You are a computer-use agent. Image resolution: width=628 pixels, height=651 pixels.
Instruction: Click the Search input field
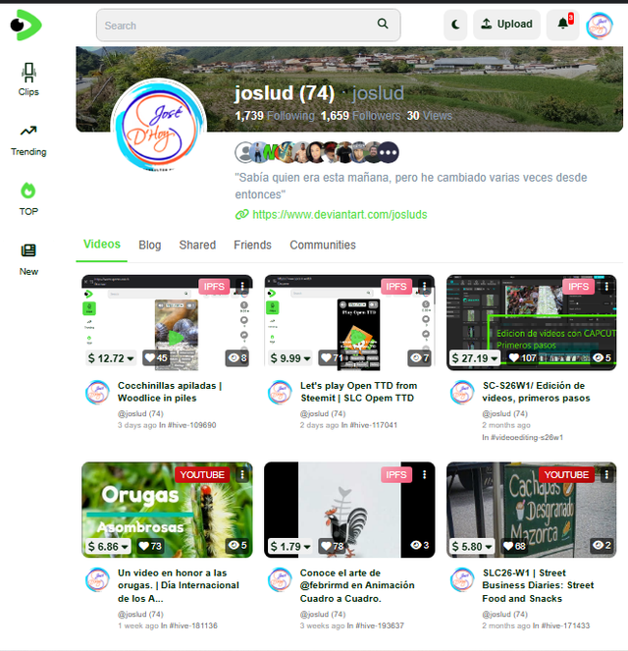(248, 26)
